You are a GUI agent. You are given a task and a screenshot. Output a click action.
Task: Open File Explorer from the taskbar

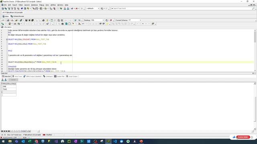click(x=10, y=141)
